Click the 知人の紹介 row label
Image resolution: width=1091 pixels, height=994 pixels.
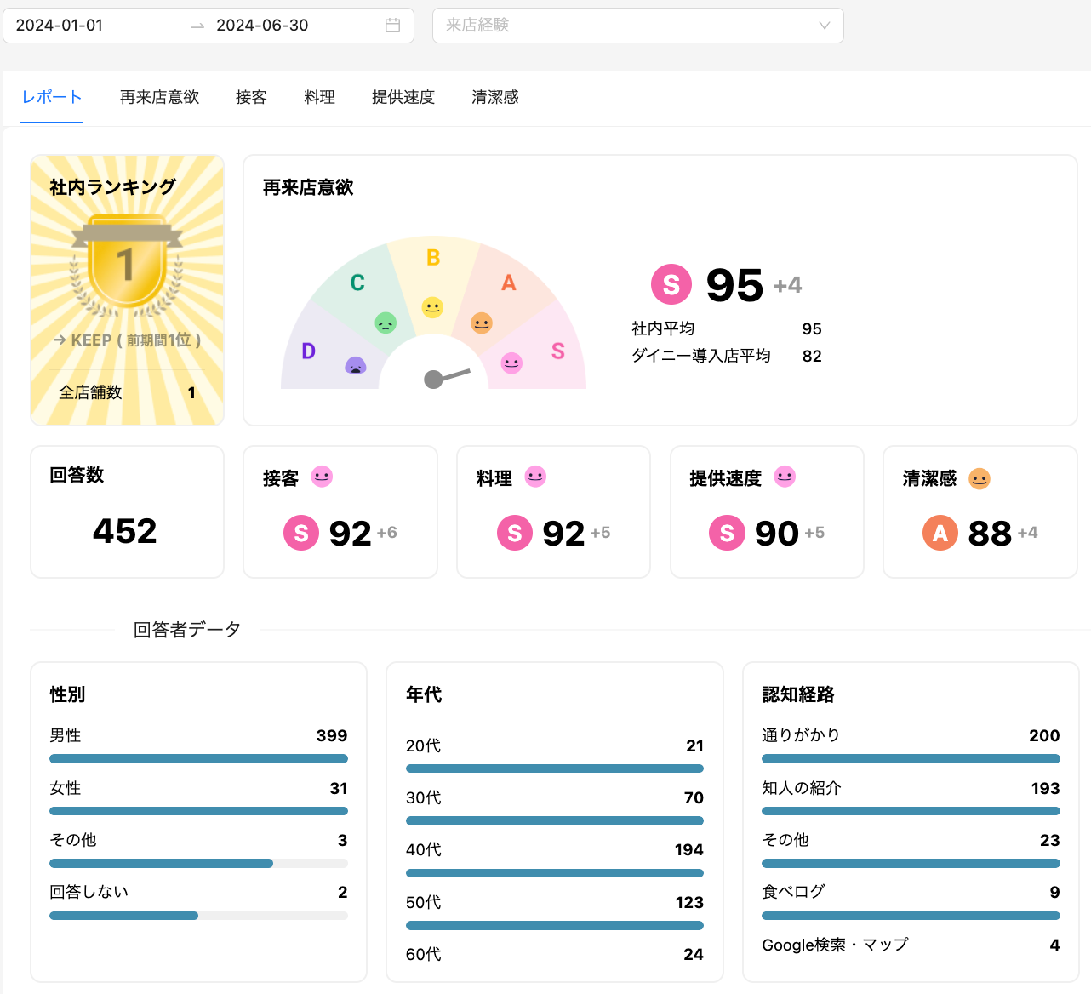tap(802, 788)
